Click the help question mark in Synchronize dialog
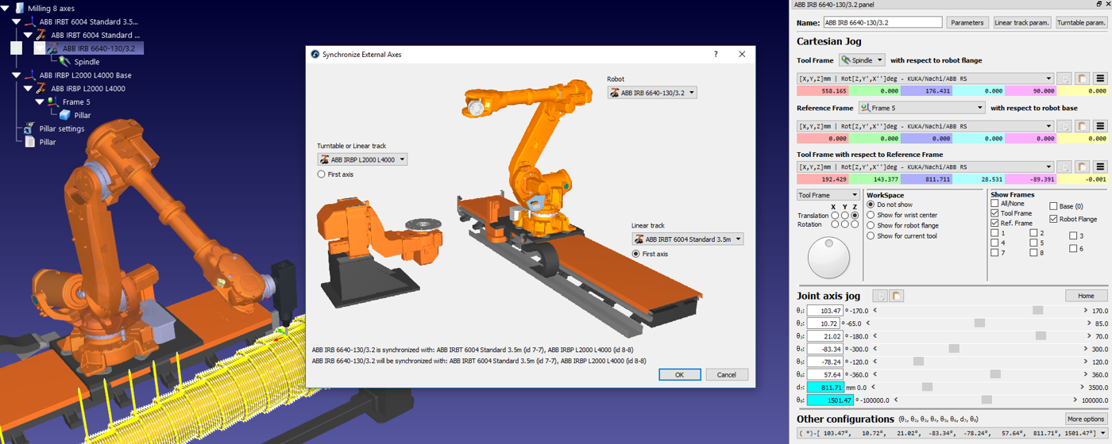This screenshot has width=1112, height=444. coord(716,54)
